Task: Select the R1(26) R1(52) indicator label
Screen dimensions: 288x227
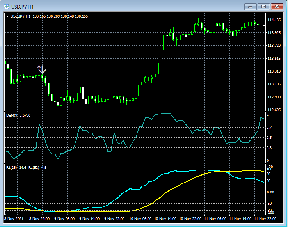Action: [26, 167]
